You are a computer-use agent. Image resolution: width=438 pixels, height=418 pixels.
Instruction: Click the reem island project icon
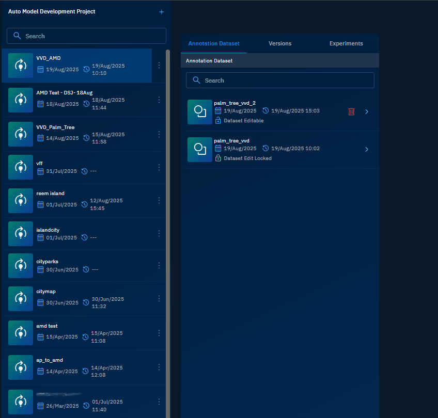point(21,200)
